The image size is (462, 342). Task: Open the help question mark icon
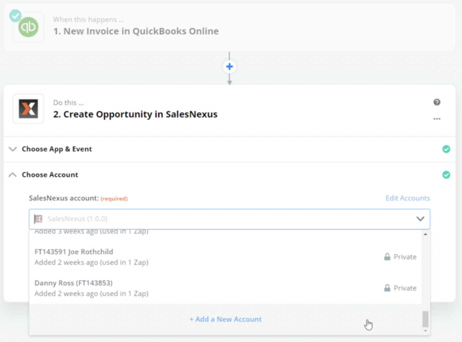437,102
